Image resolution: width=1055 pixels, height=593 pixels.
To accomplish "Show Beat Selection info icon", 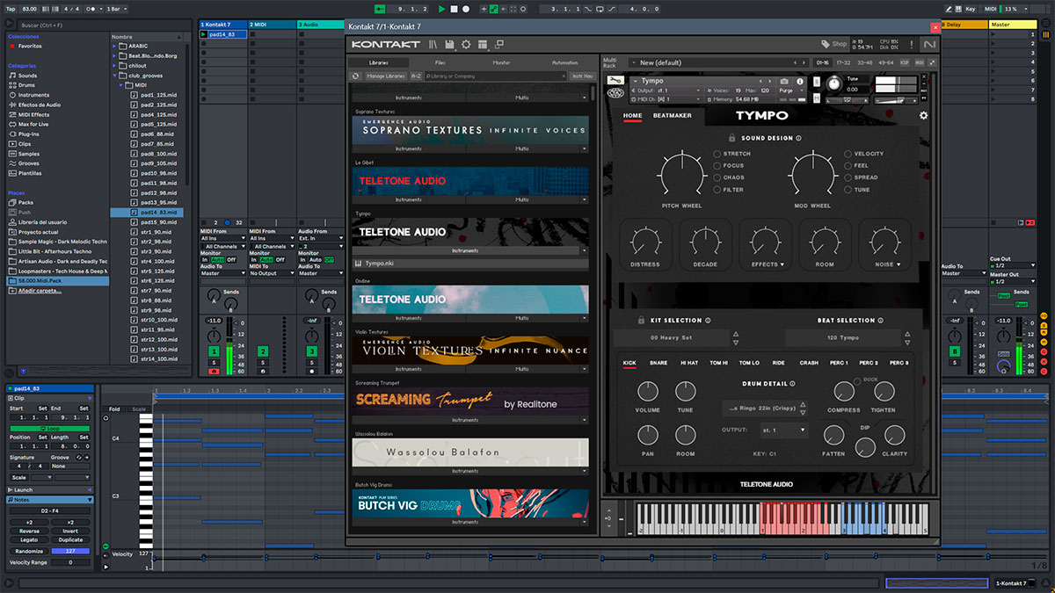I will pyautogui.click(x=880, y=321).
